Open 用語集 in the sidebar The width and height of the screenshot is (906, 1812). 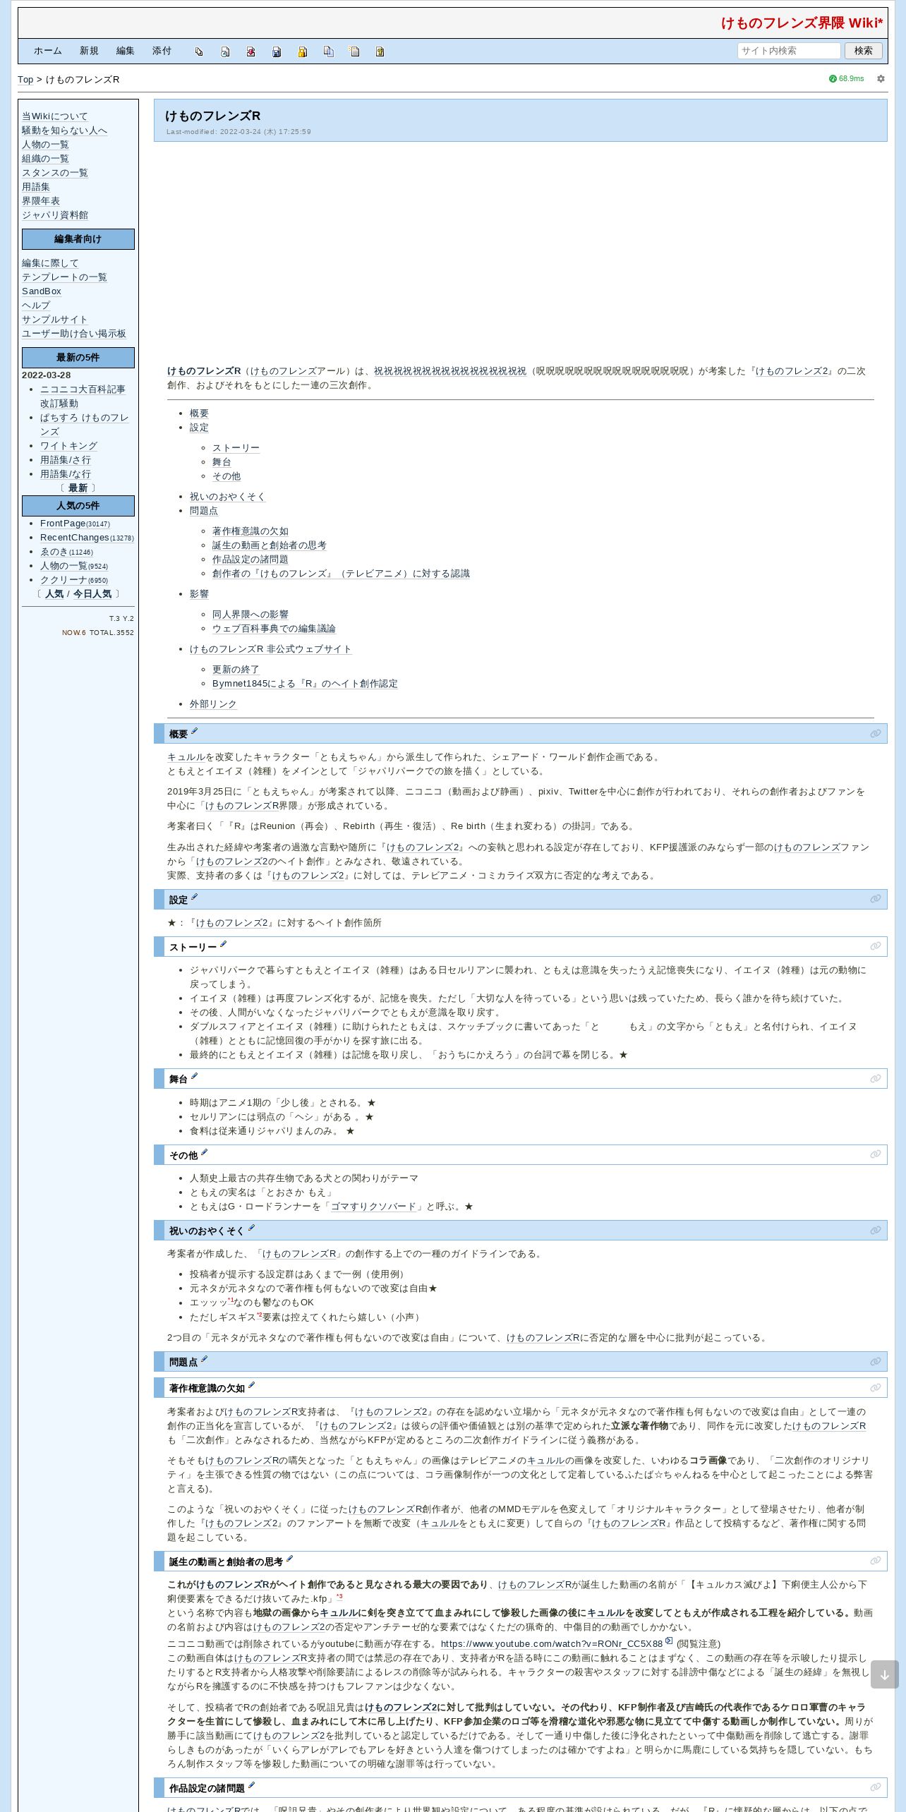(36, 187)
